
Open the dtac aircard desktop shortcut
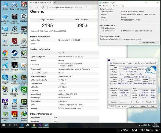(x=5, y=66)
